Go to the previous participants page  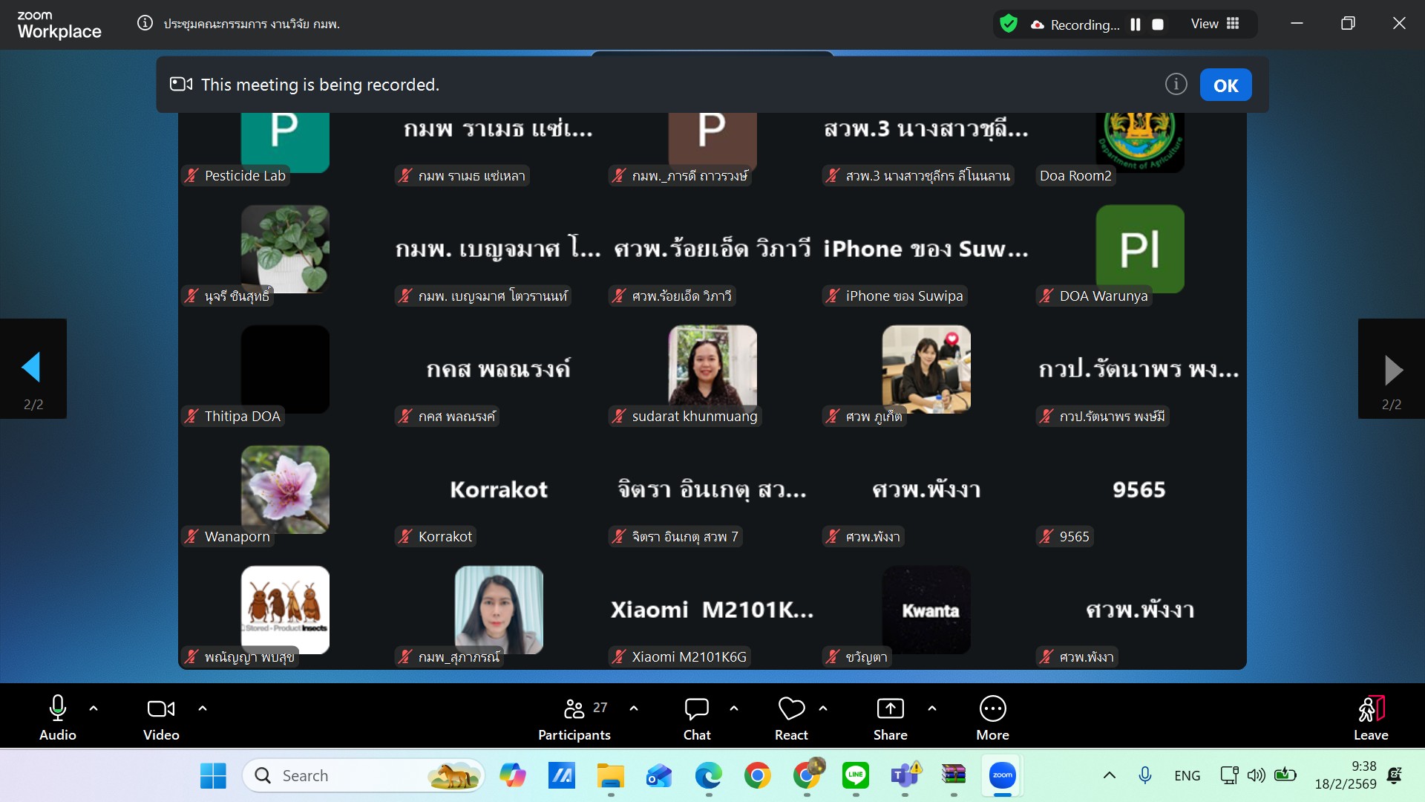tap(32, 368)
